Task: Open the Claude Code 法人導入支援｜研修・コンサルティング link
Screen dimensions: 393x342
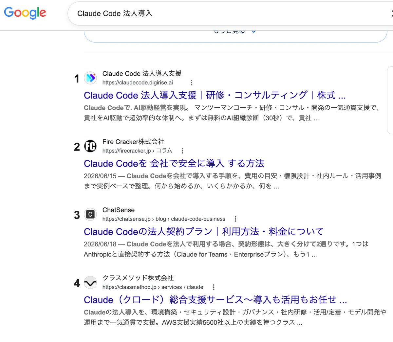Action: (x=215, y=95)
